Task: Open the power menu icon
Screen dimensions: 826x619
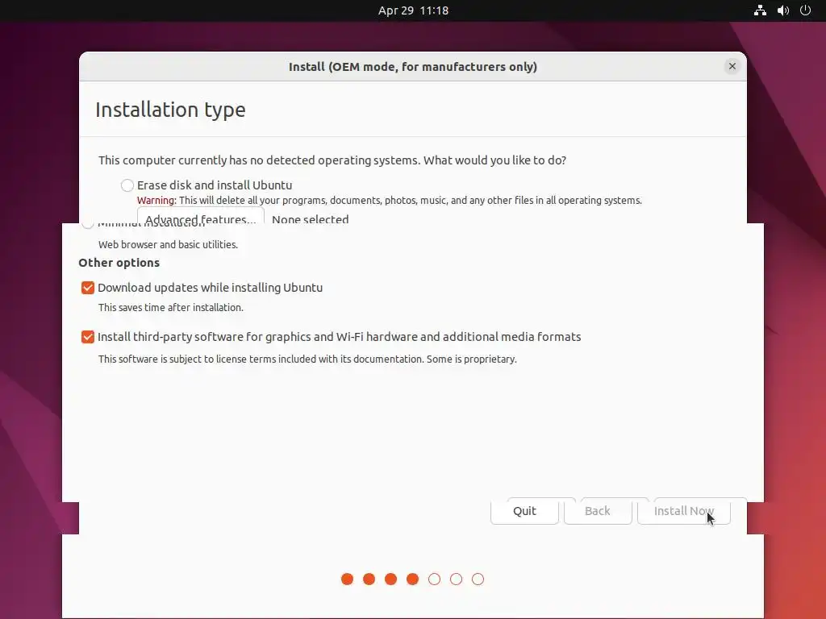Action: click(x=805, y=10)
